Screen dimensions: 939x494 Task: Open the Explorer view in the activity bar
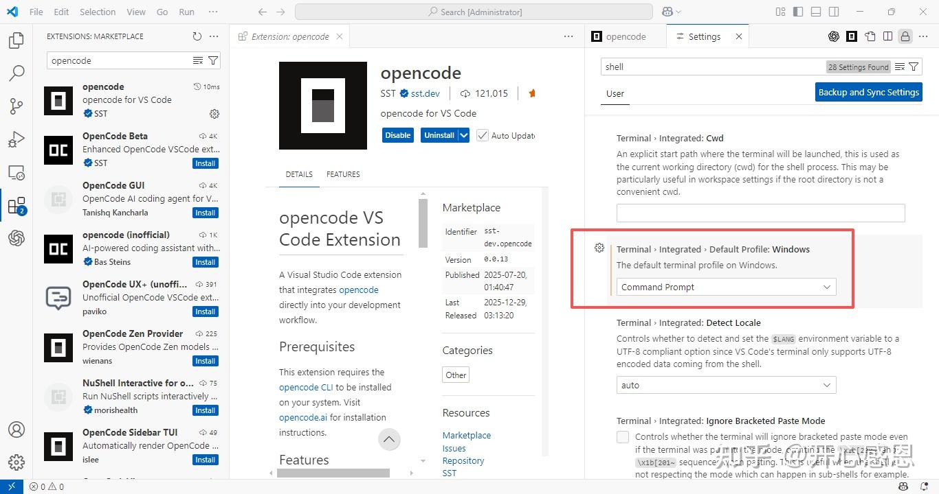tap(16, 40)
